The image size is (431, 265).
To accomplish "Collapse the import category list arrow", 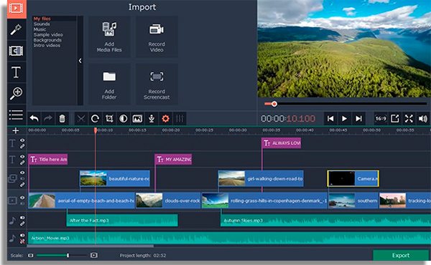I will pos(80,61).
